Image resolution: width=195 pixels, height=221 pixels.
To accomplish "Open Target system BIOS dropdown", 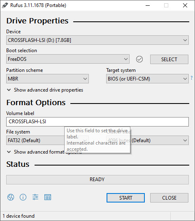I will tap(147, 78).
